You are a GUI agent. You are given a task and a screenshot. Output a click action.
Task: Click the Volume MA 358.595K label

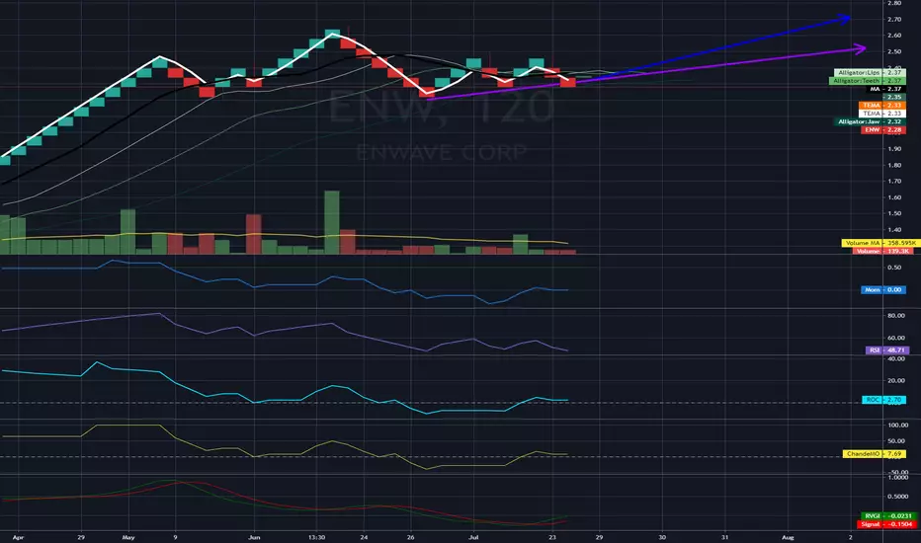pos(879,243)
